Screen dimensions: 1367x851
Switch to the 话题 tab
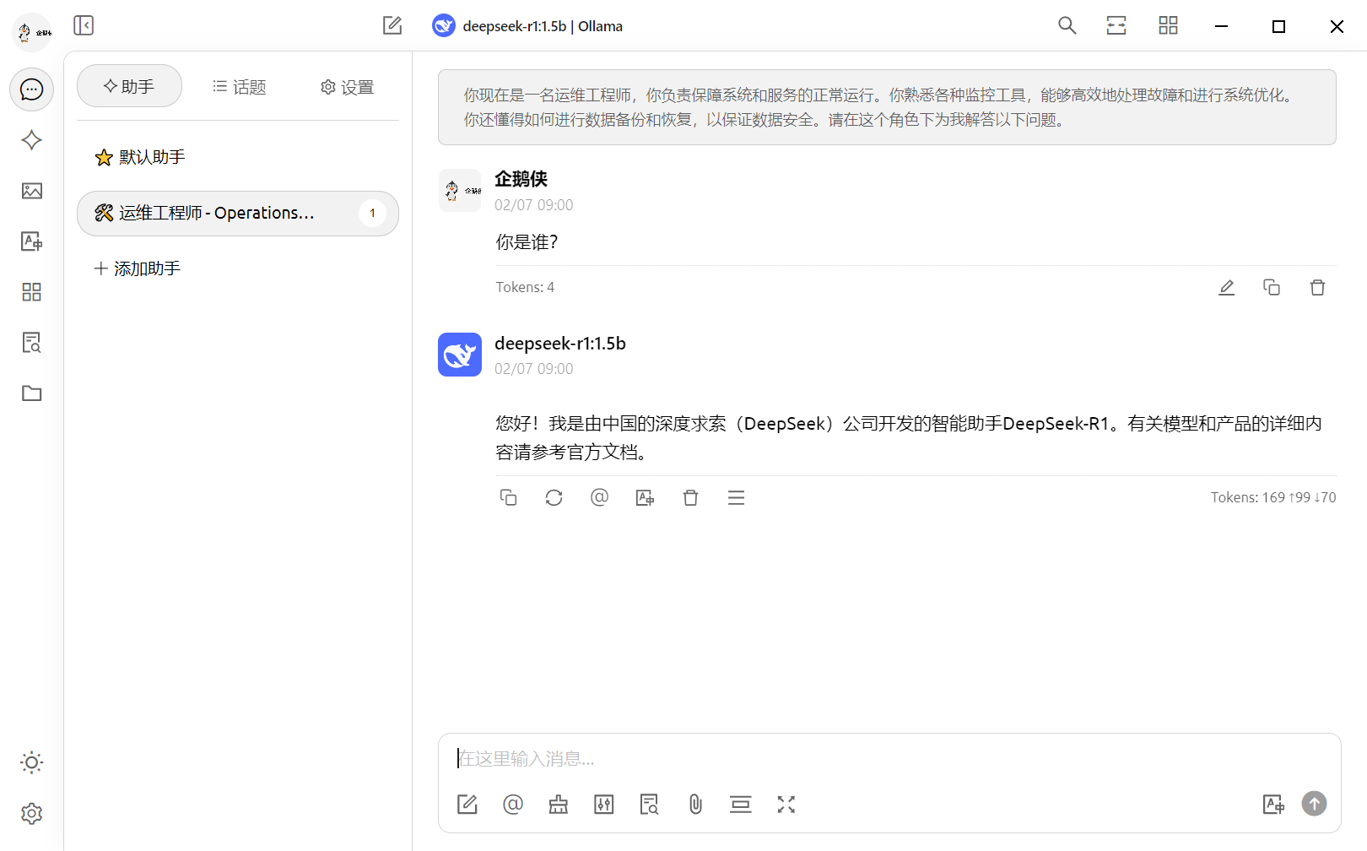tap(239, 86)
